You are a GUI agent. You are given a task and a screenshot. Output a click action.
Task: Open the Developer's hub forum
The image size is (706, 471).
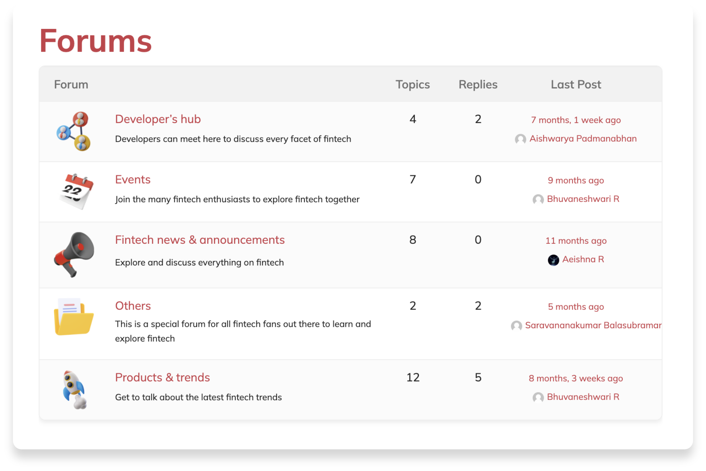[158, 119]
